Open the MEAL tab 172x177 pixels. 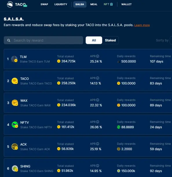pyautogui.click(x=94, y=4)
